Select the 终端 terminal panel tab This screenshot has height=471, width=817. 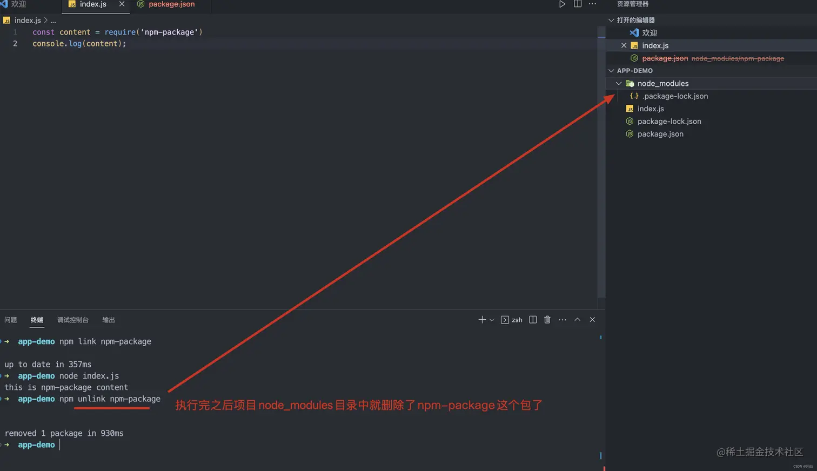click(x=37, y=320)
